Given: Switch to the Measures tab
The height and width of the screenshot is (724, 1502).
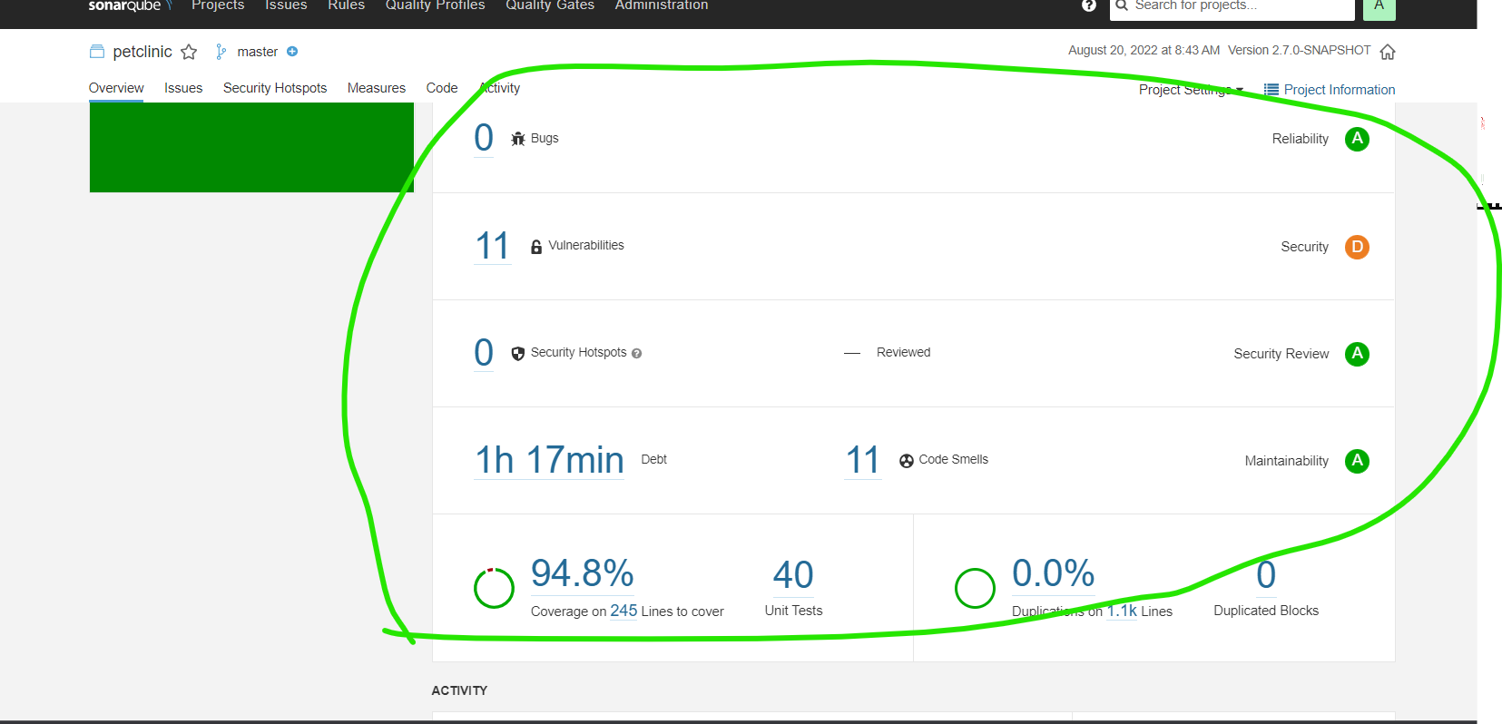Looking at the screenshot, I should click(377, 88).
